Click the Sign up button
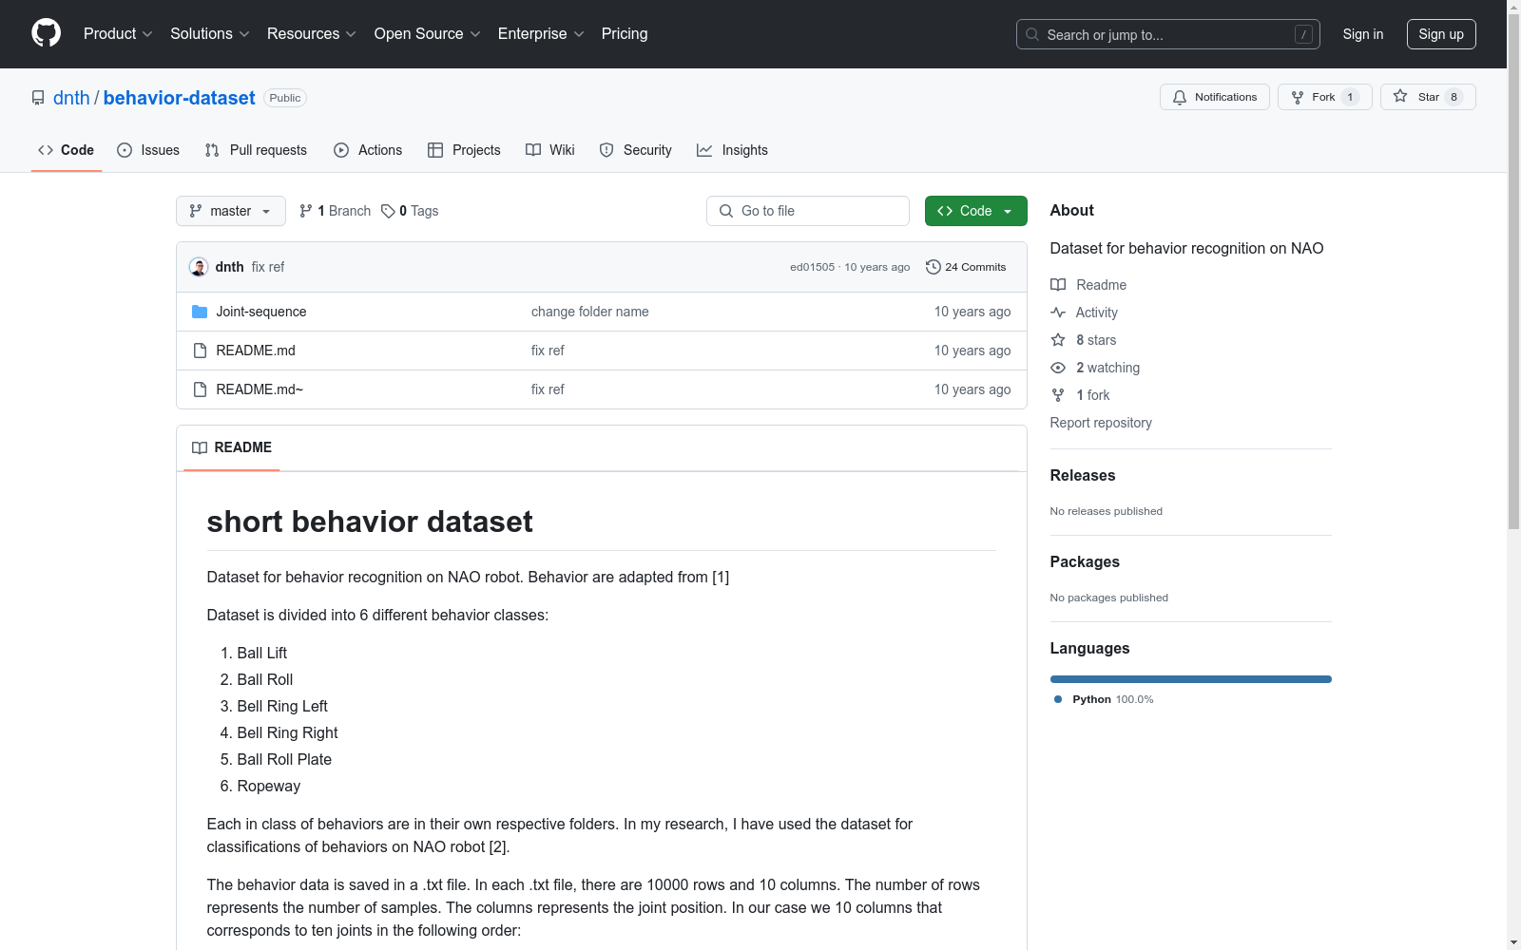 tap(1441, 34)
